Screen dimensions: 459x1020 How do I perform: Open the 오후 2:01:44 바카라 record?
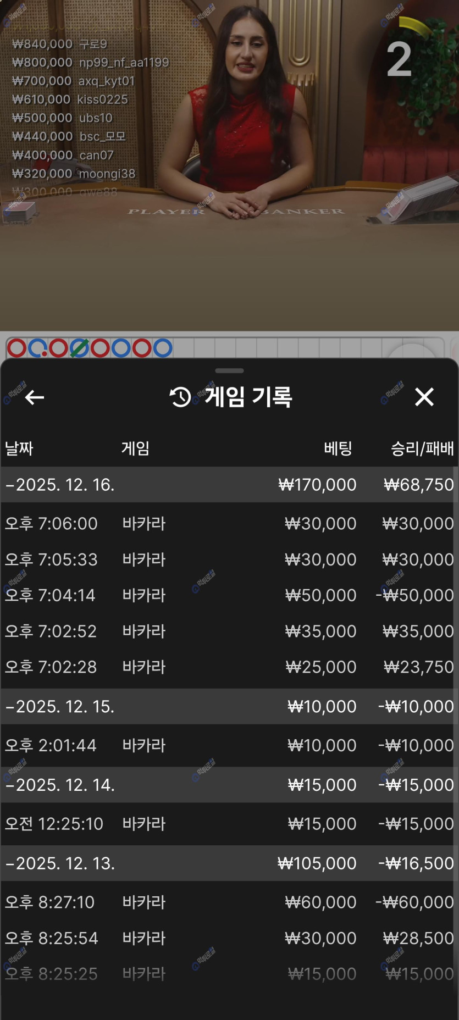pos(229,745)
